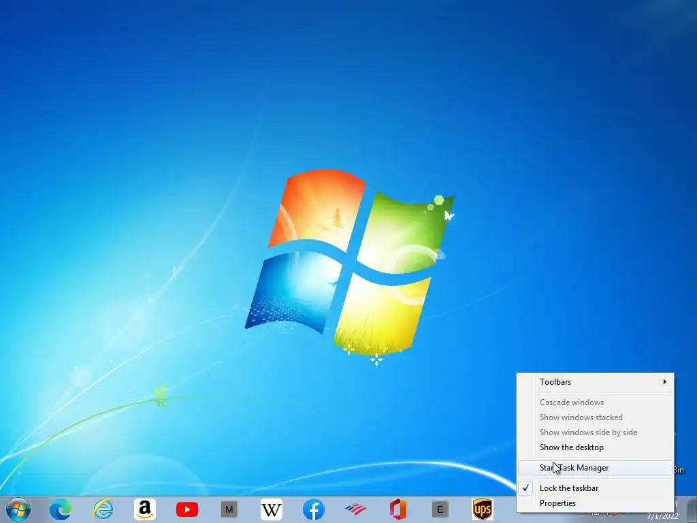Open the UPS taskbar shortcut
Viewport: 697px width, 523px height.
[483, 509]
